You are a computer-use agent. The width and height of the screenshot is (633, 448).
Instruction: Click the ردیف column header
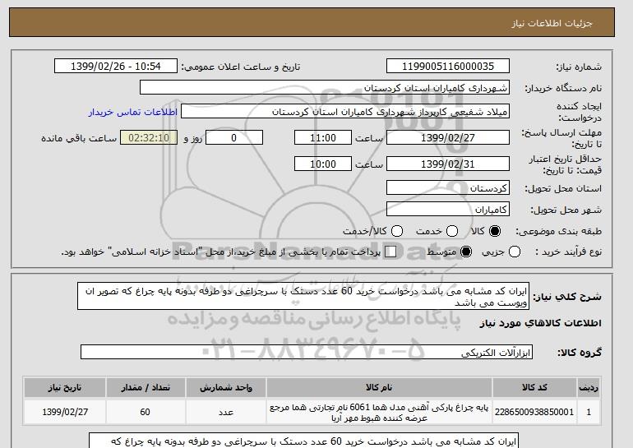[589, 387]
